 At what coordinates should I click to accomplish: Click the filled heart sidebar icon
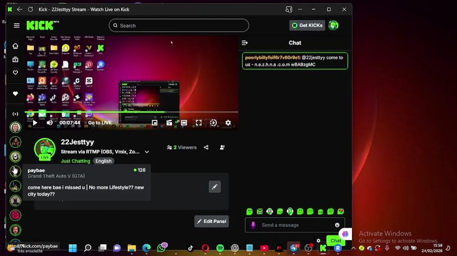pyautogui.click(x=15, y=94)
